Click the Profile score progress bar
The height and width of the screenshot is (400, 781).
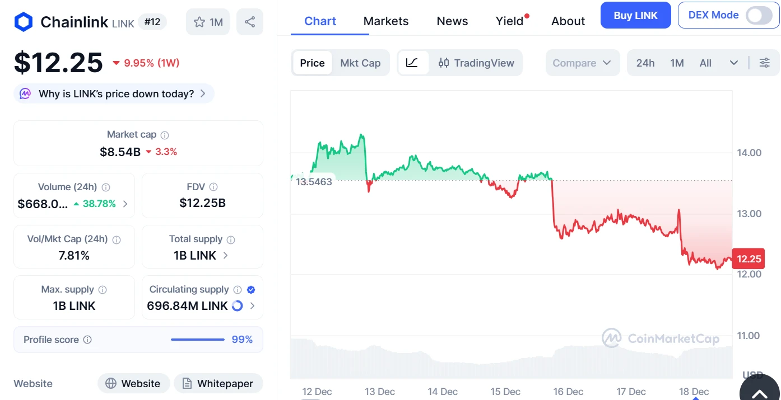[x=197, y=339]
